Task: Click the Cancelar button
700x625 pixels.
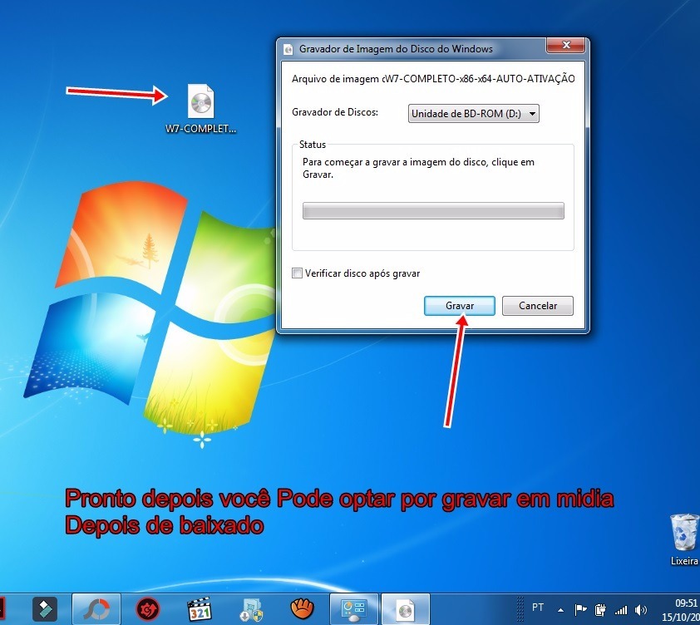Action: 538,306
